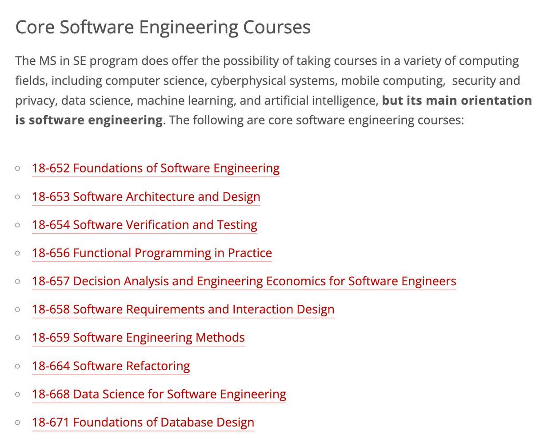Open 18-652 Foundations of Software Engineering link

pos(156,168)
